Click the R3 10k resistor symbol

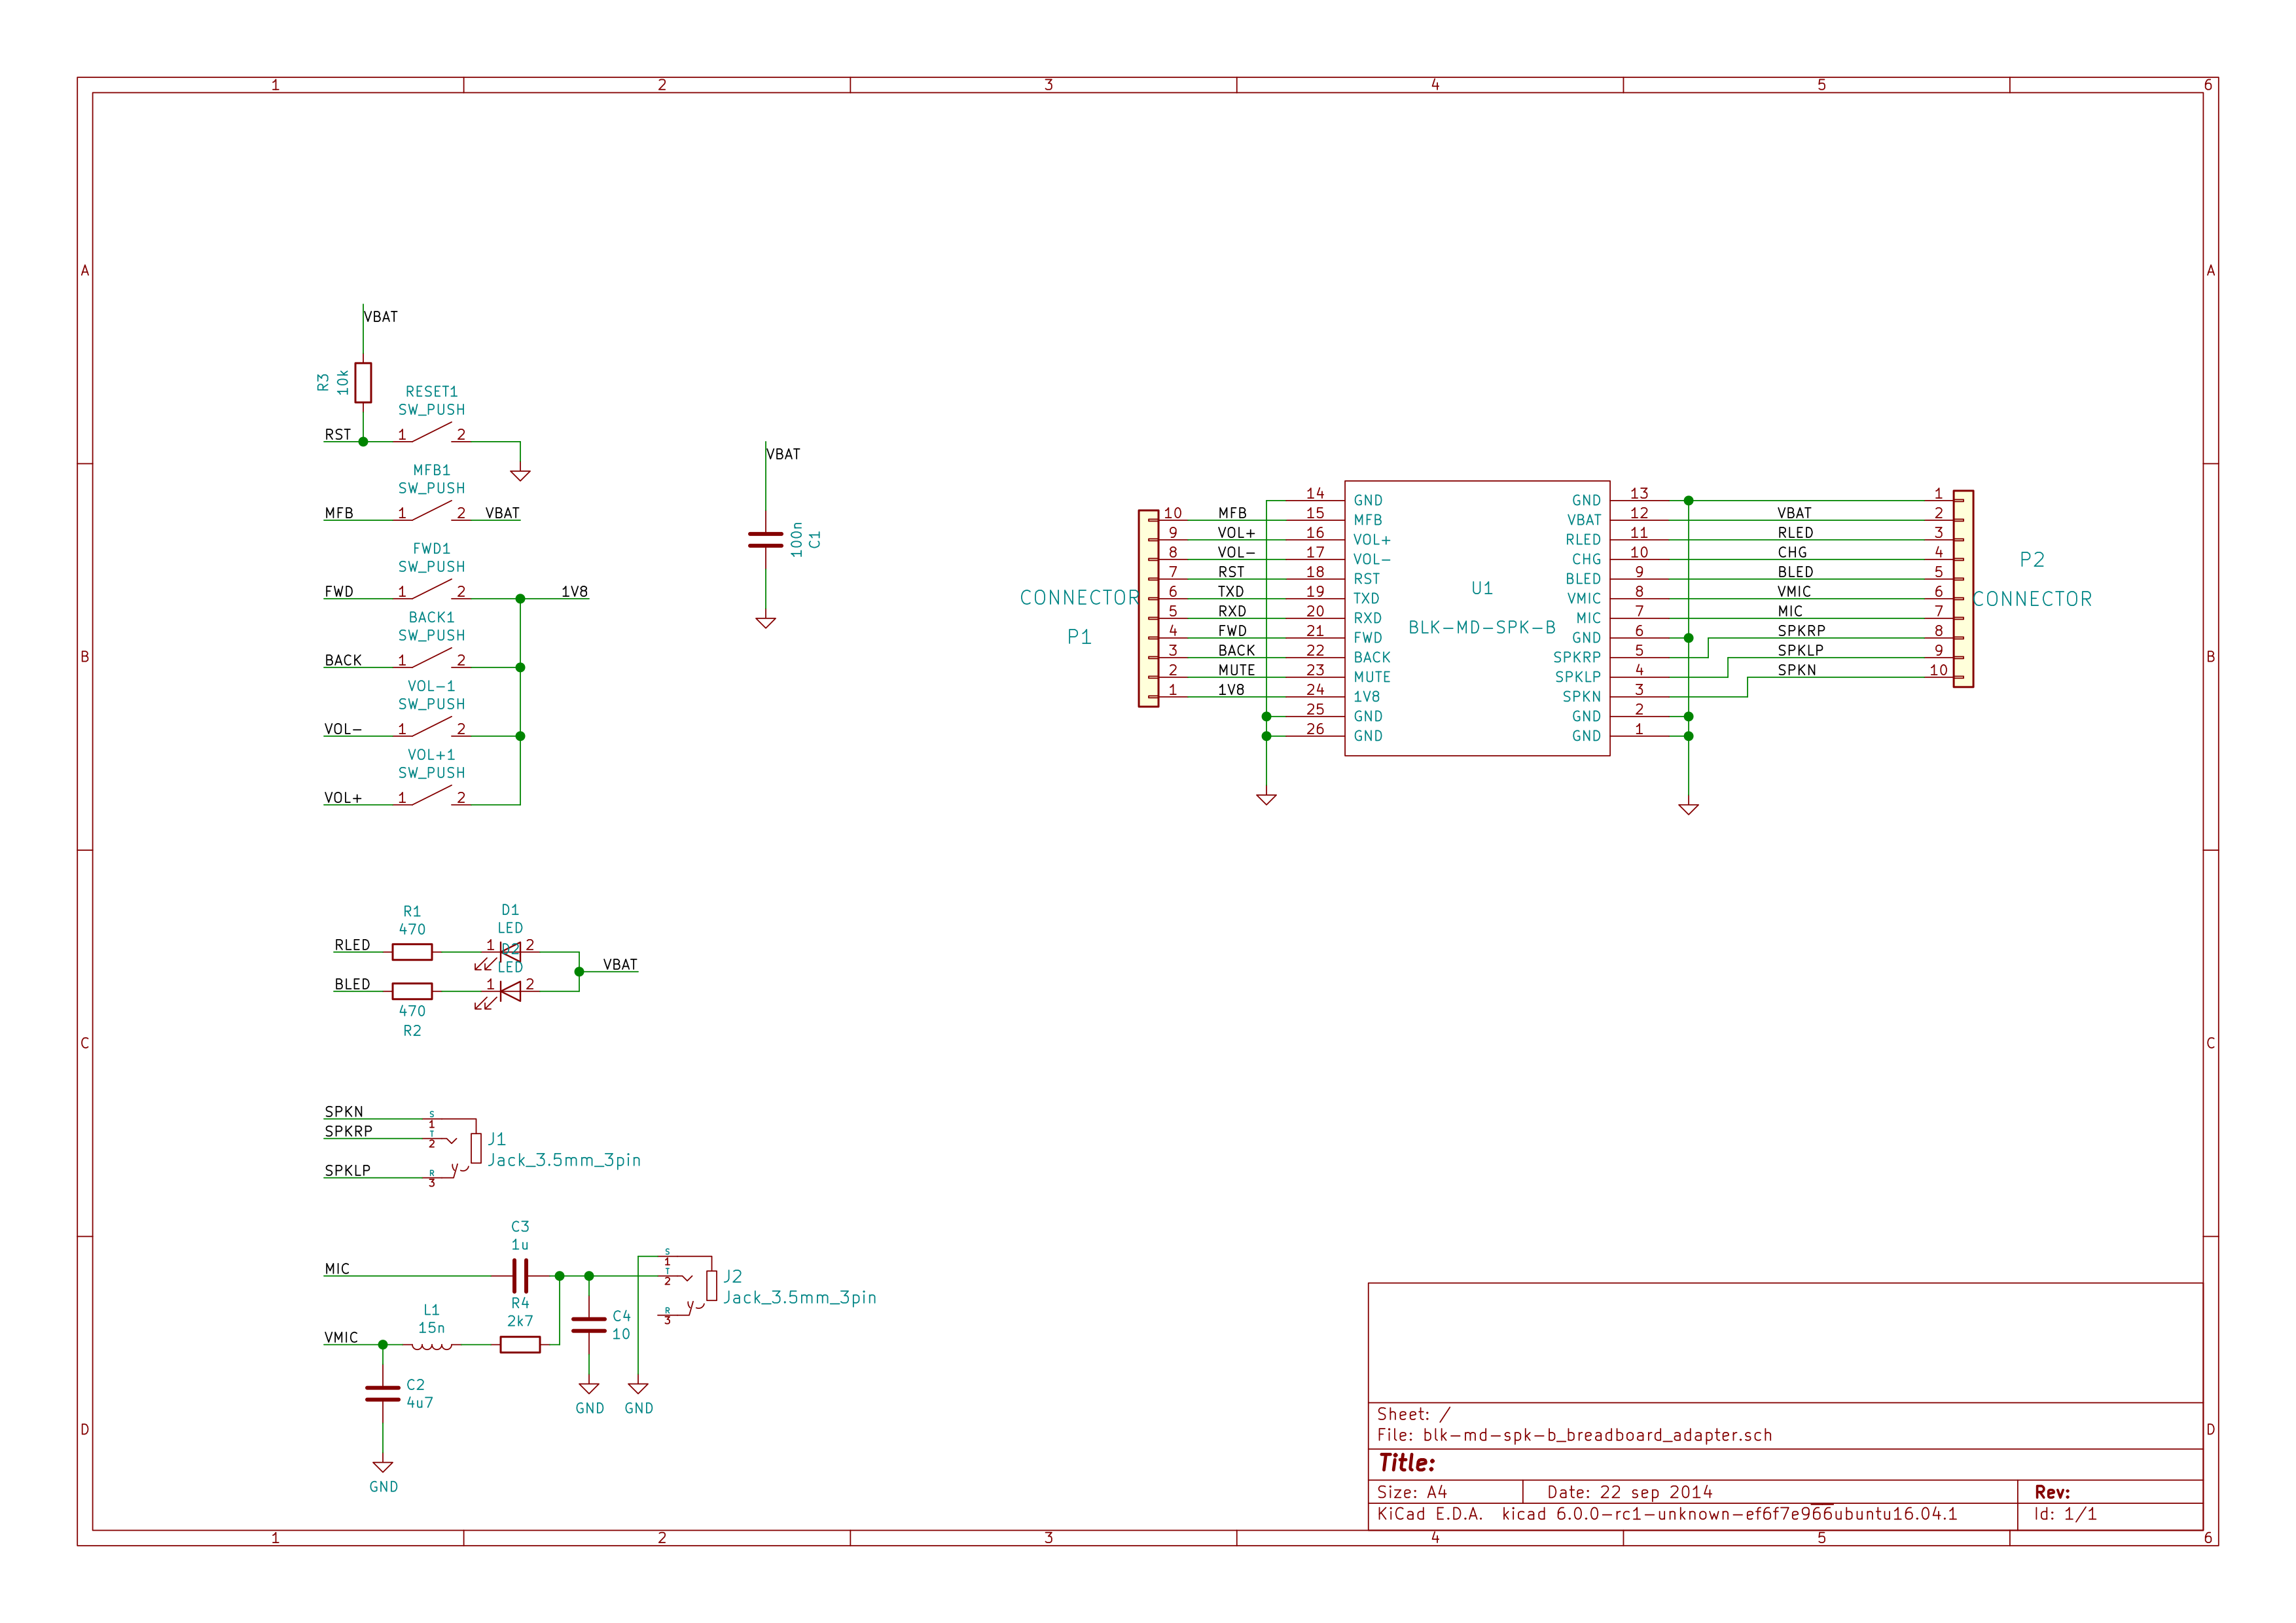click(x=363, y=382)
